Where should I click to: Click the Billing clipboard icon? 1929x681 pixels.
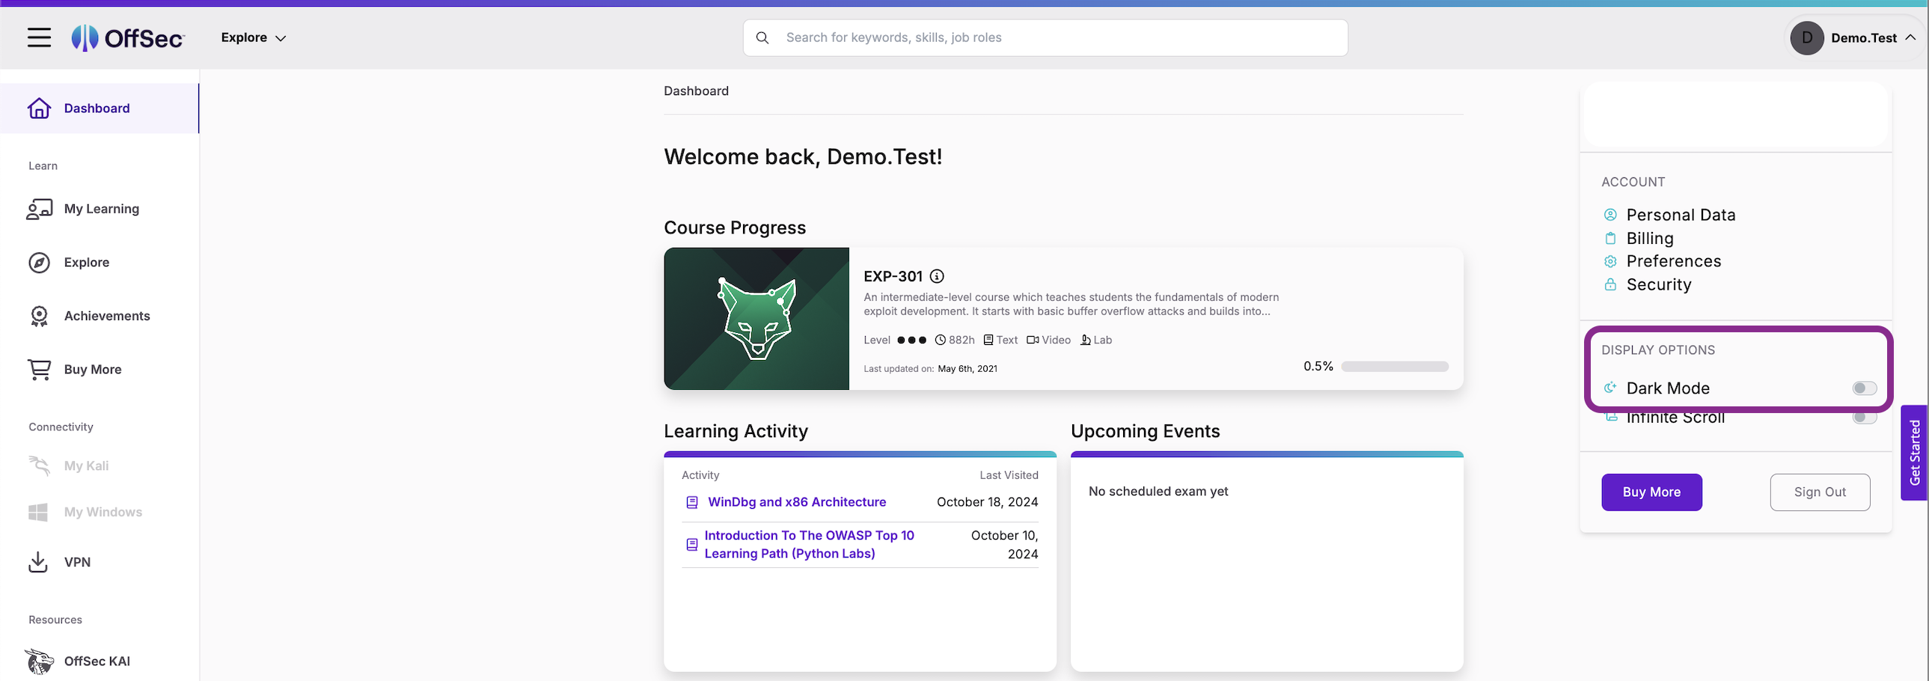pyautogui.click(x=1610, y=238)
